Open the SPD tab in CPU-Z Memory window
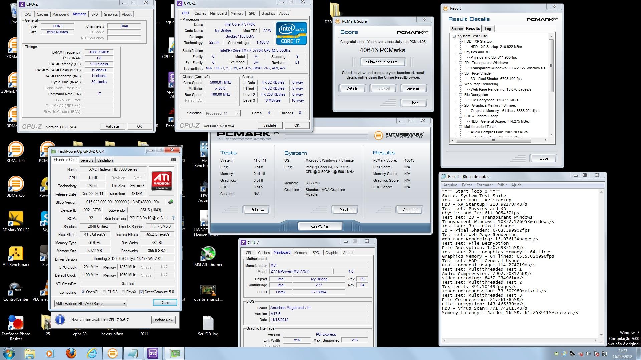Viewport: 641px width, 360px height. 95,14
